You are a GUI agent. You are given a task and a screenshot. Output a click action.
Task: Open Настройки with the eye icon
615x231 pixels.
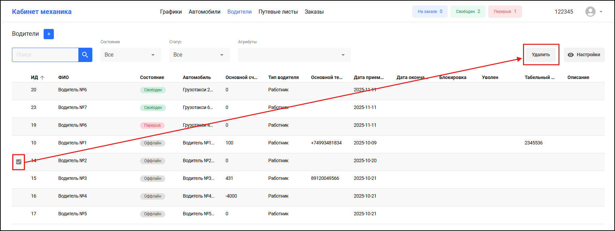[584, 55]
